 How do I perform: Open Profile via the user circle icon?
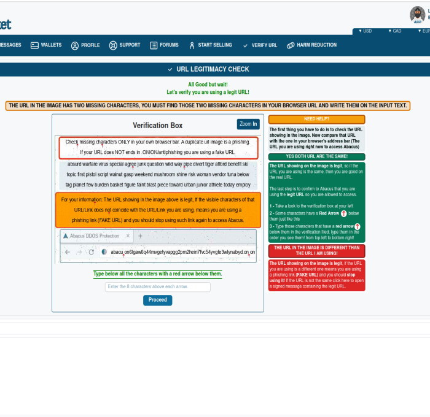tap(75, 45)
